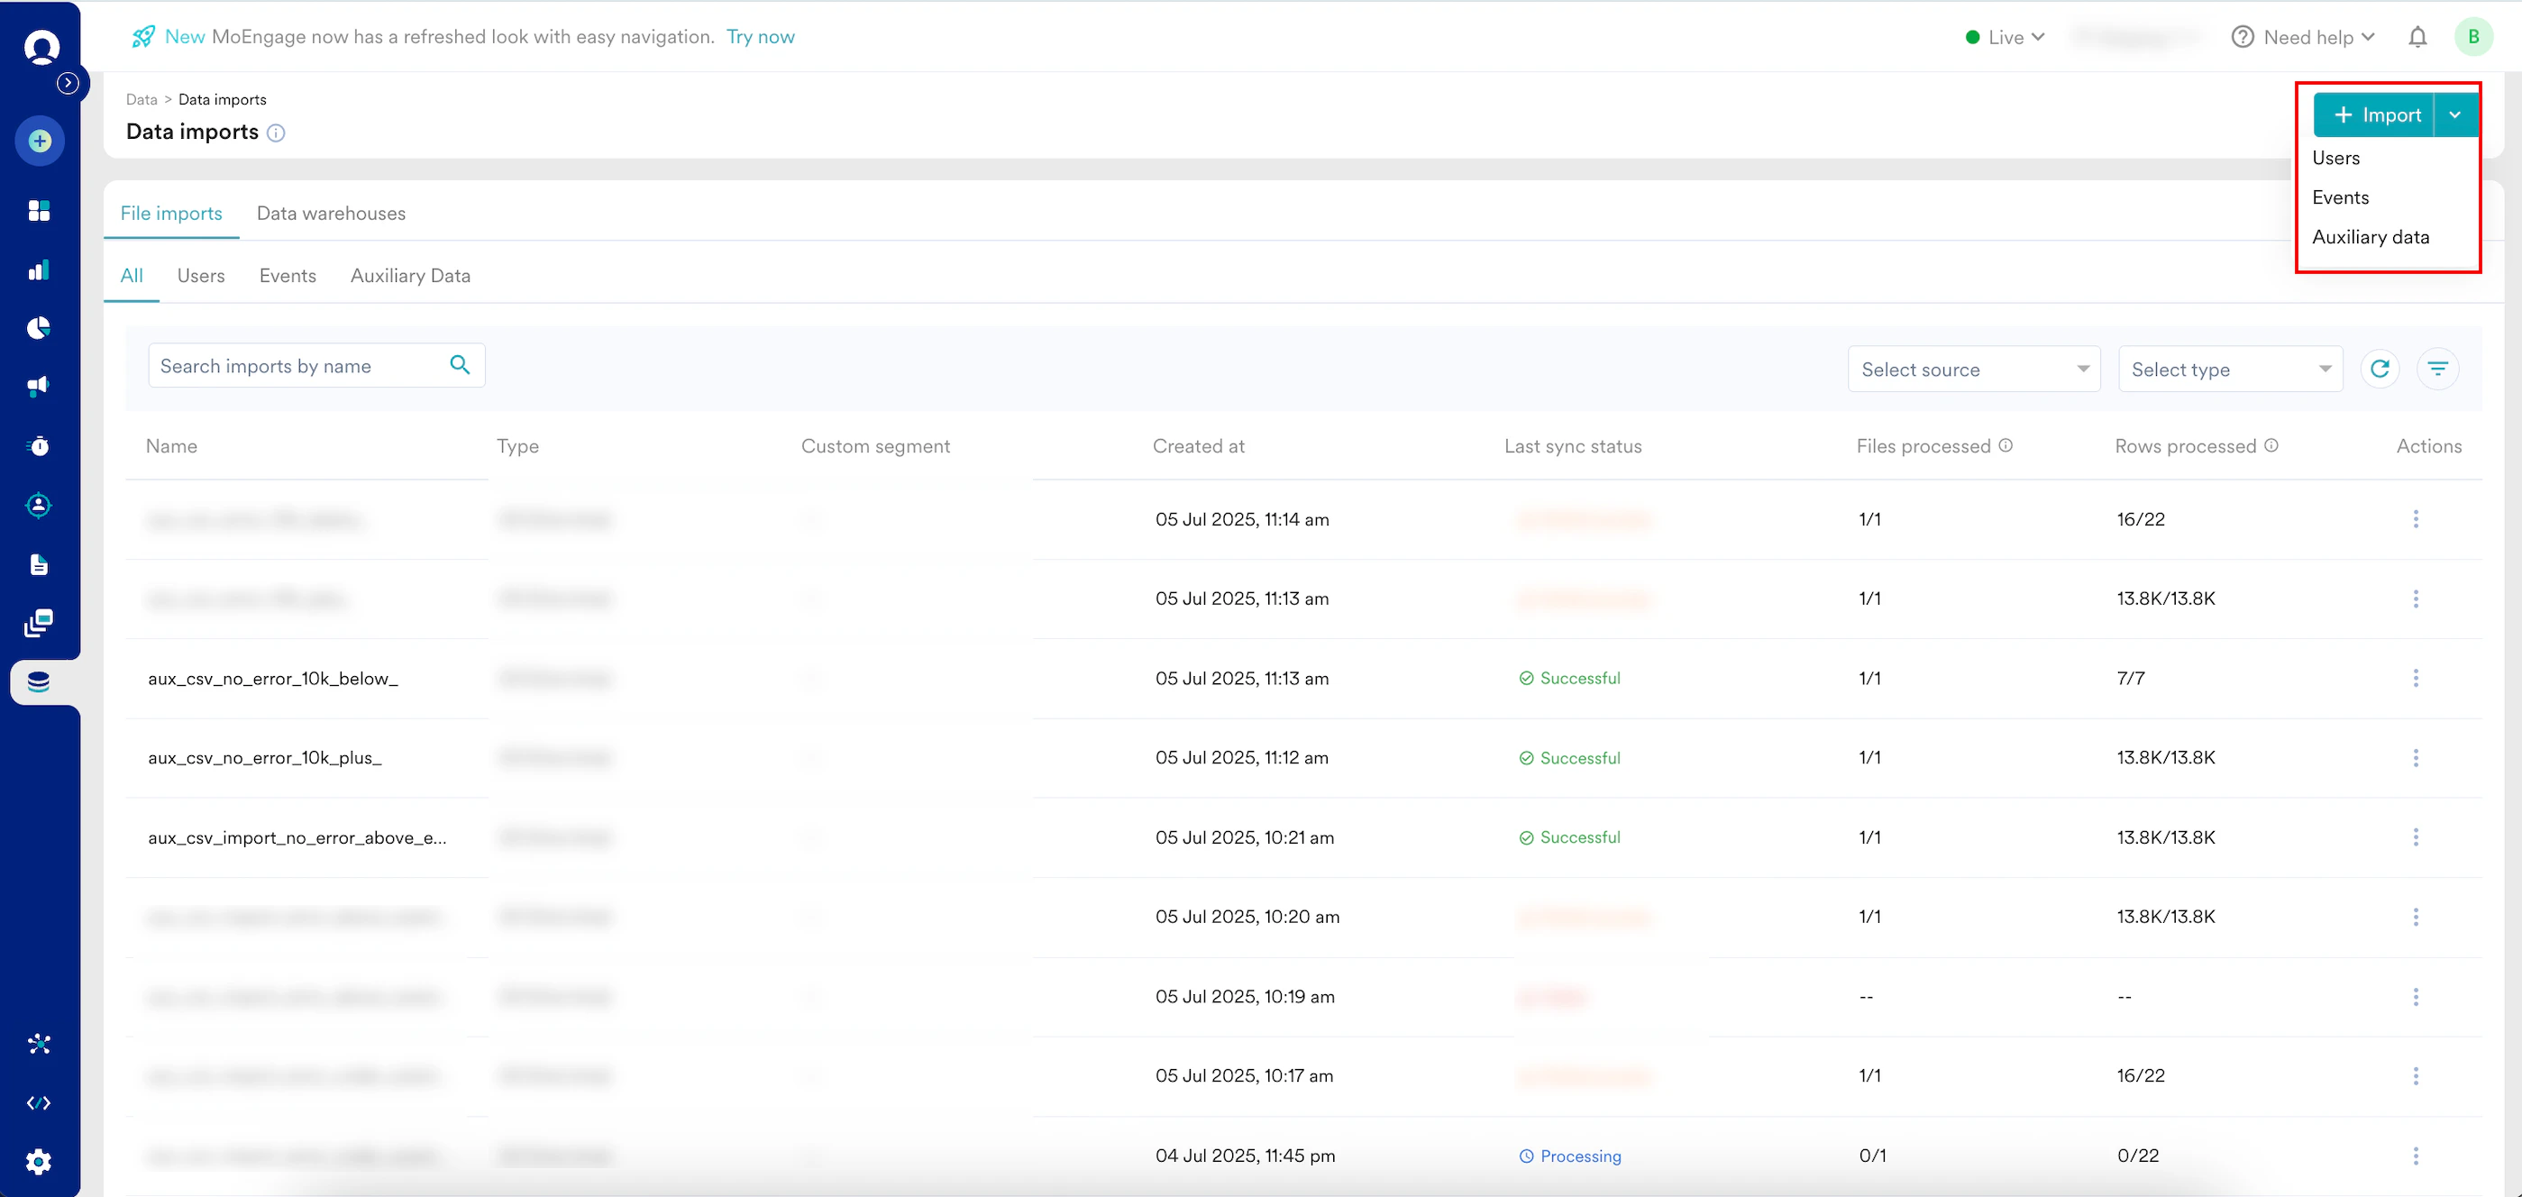Click the notification bell icon

click(x=2417, y=37)
